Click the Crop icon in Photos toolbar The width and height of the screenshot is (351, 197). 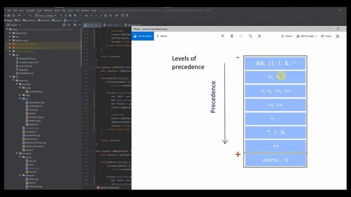point(259,36)
